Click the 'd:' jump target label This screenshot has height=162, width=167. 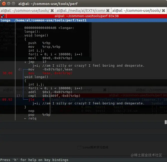tap(20, 69)
